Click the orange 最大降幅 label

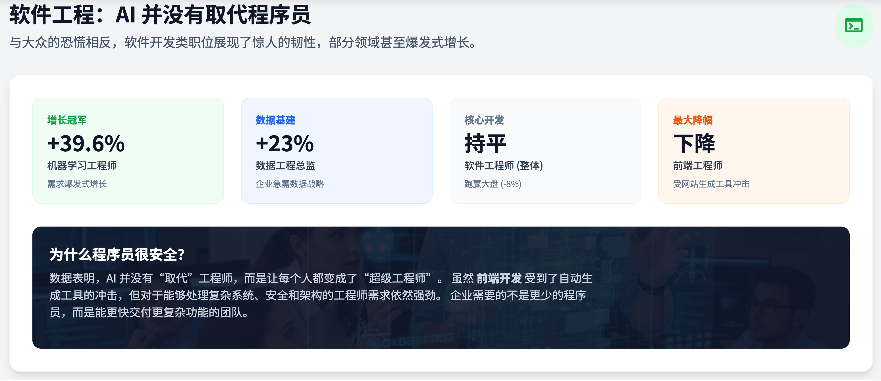coord(693,120)
